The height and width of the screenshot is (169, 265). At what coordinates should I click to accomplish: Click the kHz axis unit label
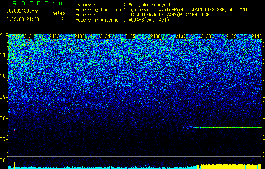coord(4,34)
